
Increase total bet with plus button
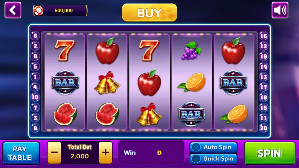pos(106,152)
